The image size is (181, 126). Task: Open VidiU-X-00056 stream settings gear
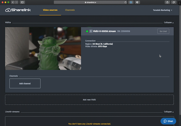(x=91, y=31)
